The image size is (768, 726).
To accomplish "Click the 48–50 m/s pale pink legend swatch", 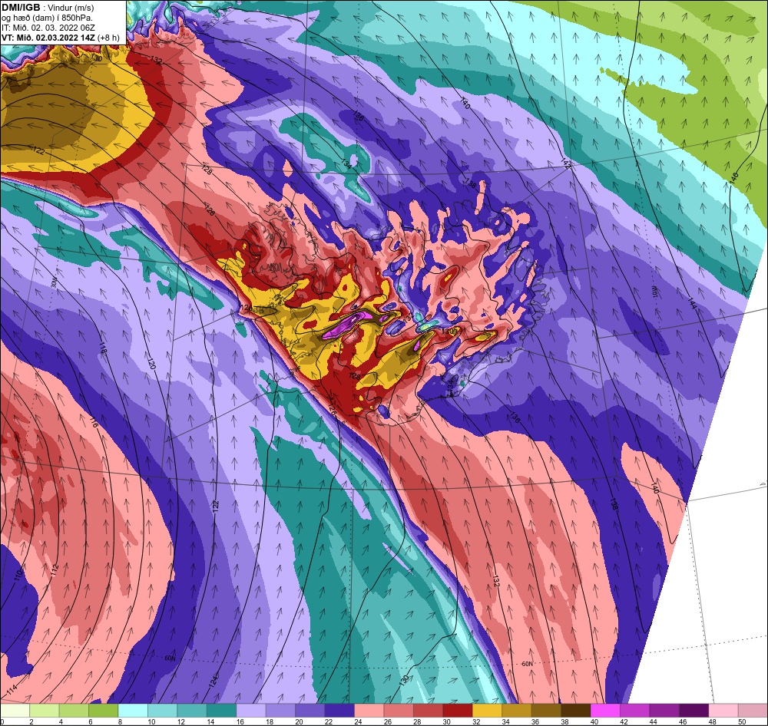I will pos(723,711).
